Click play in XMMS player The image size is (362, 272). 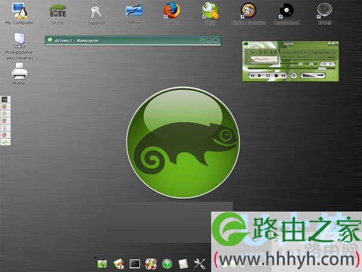(259, 76)
